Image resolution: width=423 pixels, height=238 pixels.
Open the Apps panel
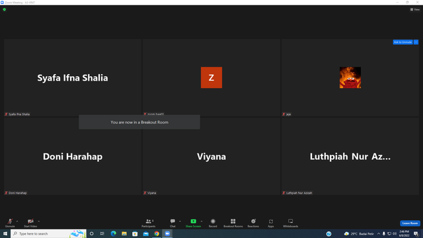point(271,223)
